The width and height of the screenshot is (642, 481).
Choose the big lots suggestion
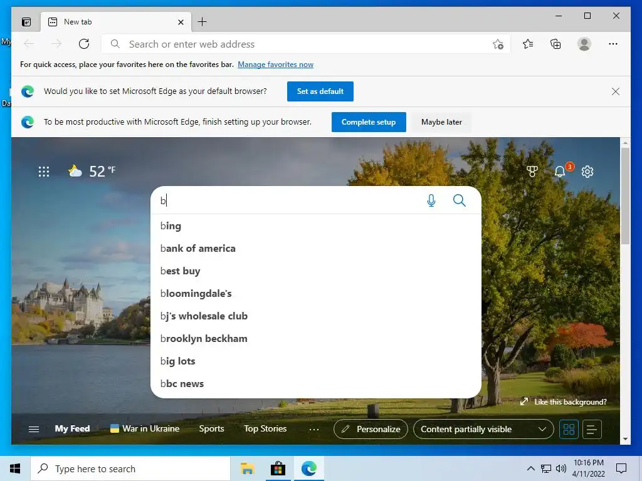[x=316, y=361]
